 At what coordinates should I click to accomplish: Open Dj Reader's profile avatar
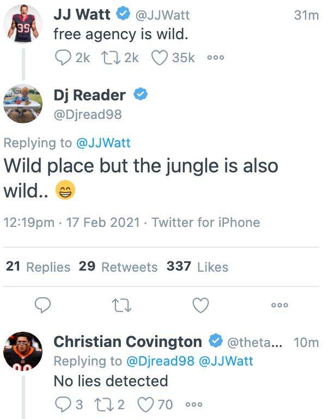pyautogui.click(x=22, y=103)
